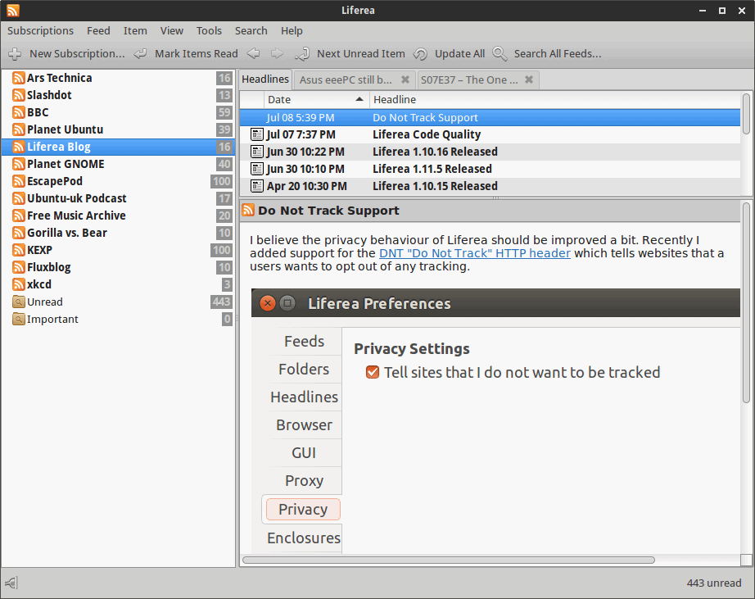755x599 pixels.
Task: Click Update All button label
Action: (x=460, y=54)
